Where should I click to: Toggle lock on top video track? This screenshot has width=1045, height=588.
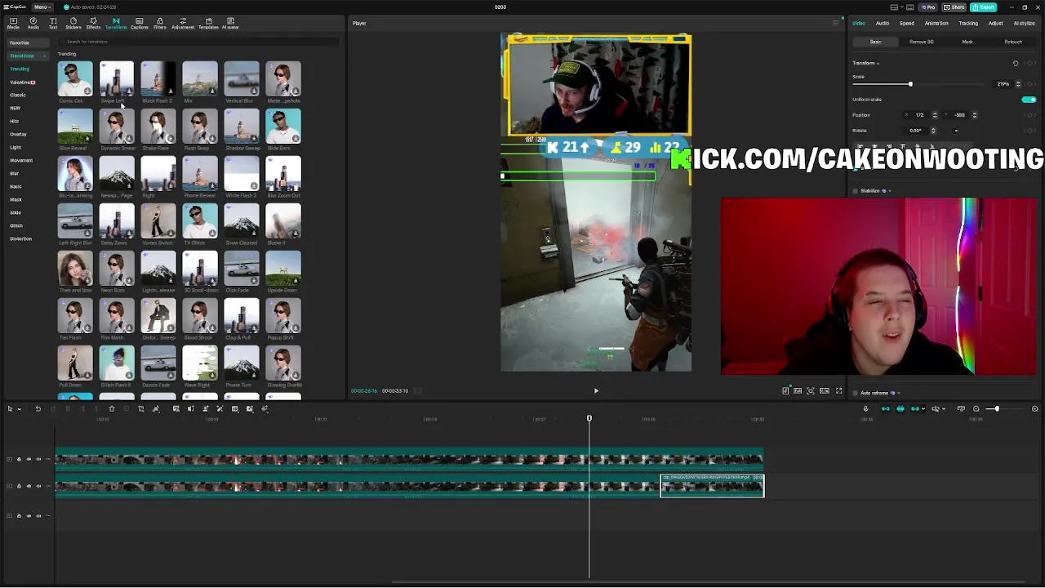(19, 459)
